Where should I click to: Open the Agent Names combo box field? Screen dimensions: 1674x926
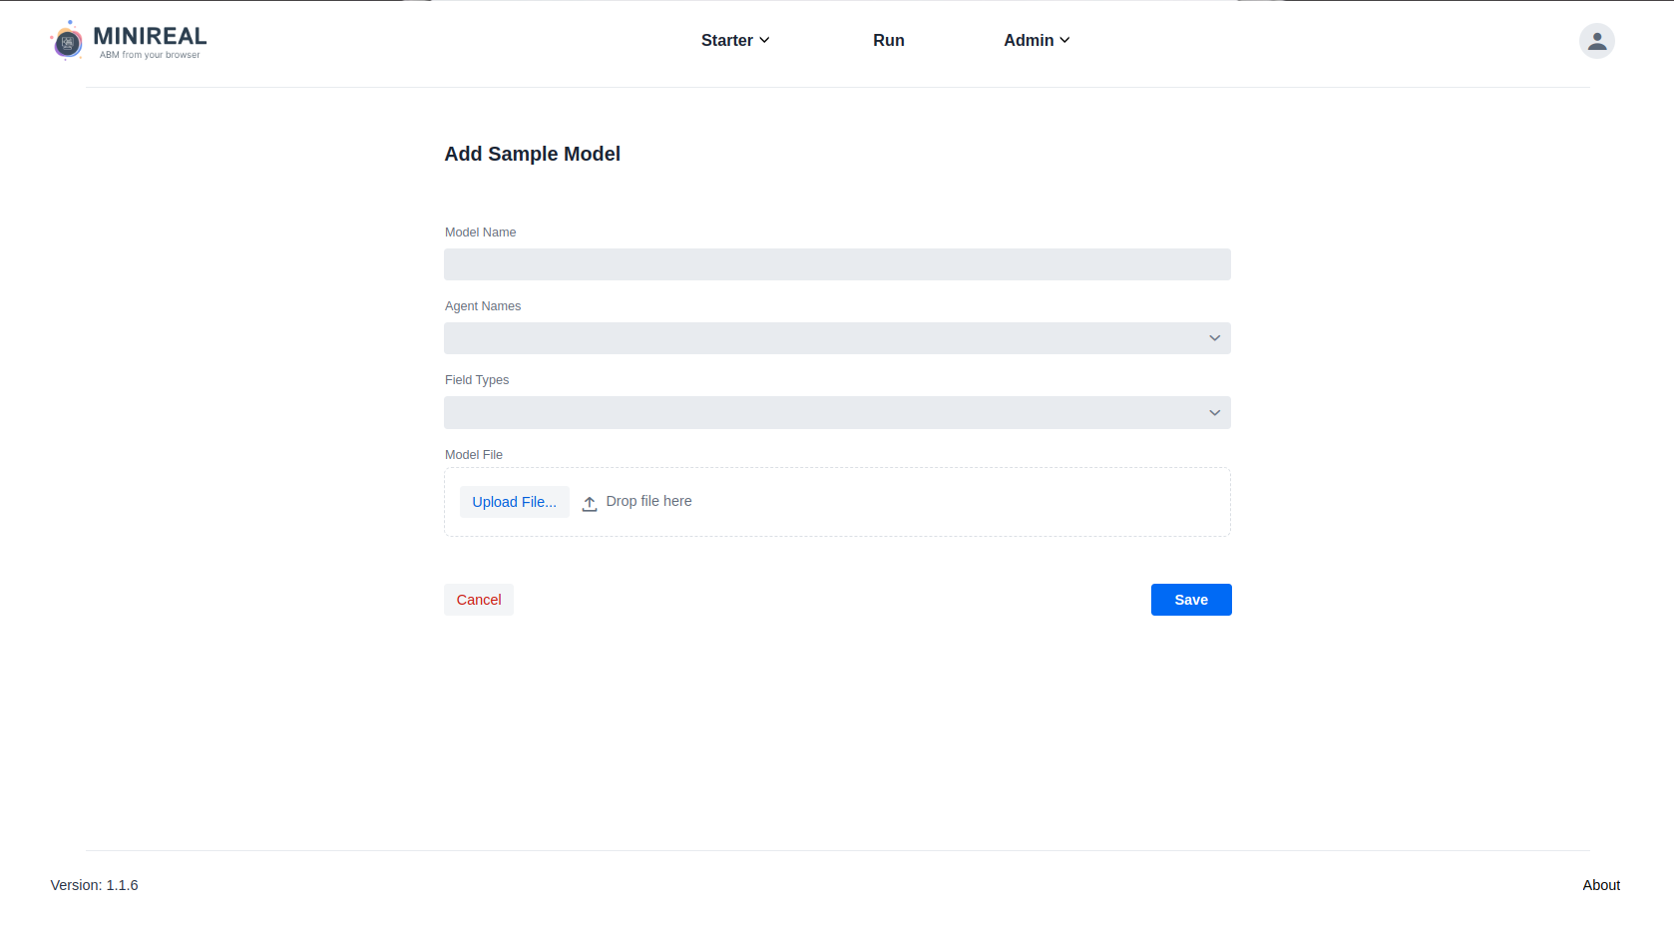tap(837, 338)
